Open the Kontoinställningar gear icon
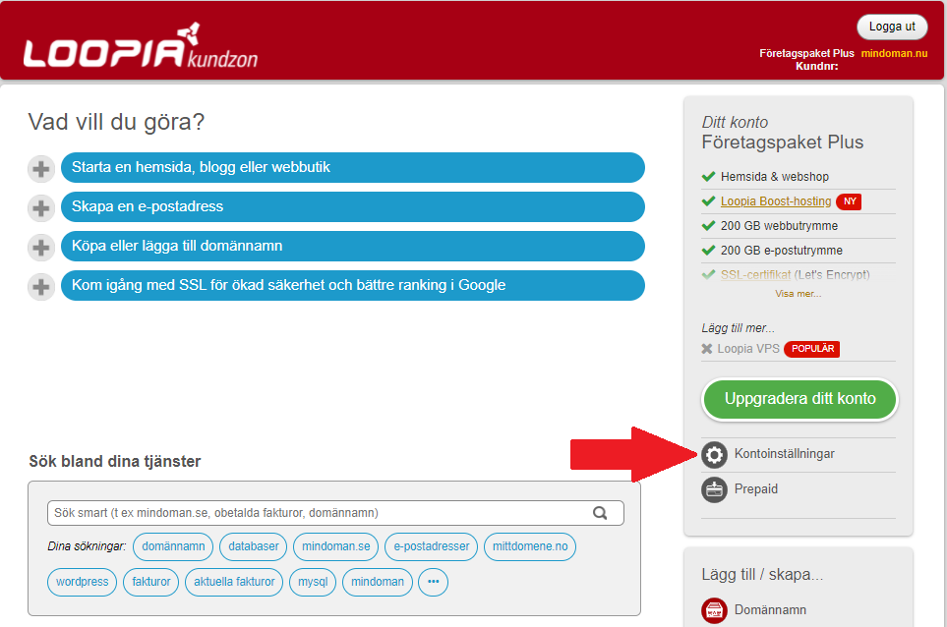The width and height of the screenshot is (947, 627). point(714,454)
